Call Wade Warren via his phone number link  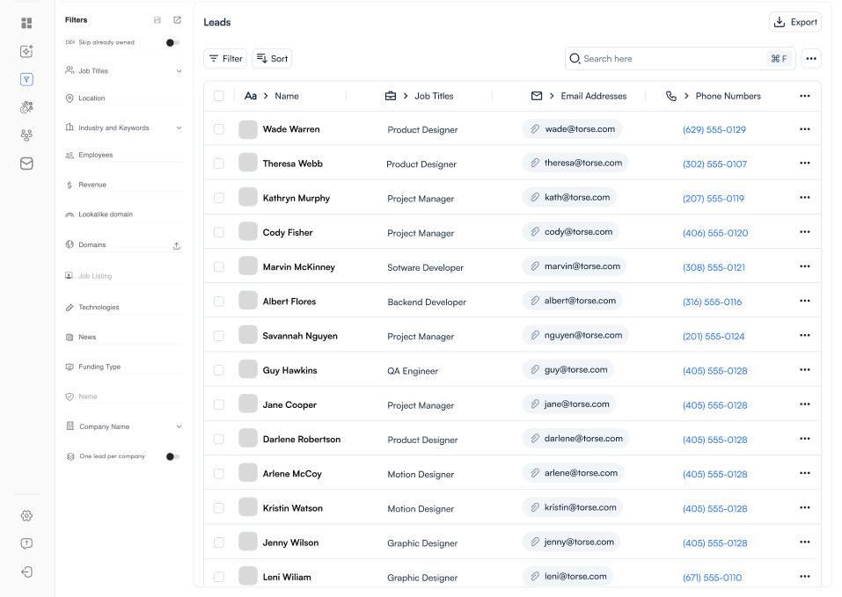(x=714, y=128)
